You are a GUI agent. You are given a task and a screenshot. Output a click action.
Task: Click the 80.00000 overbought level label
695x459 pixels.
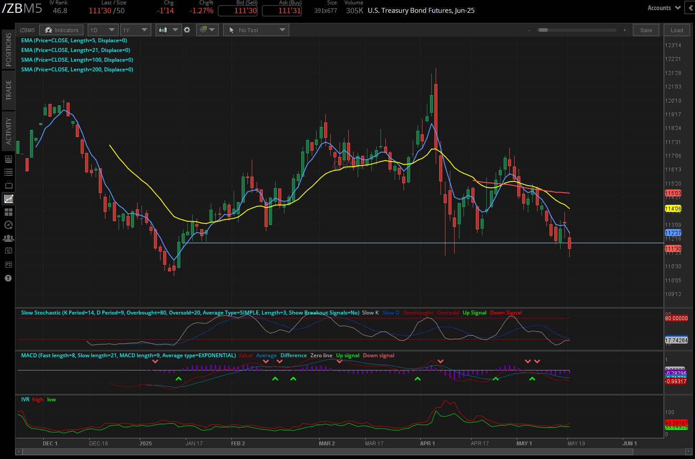676,318
